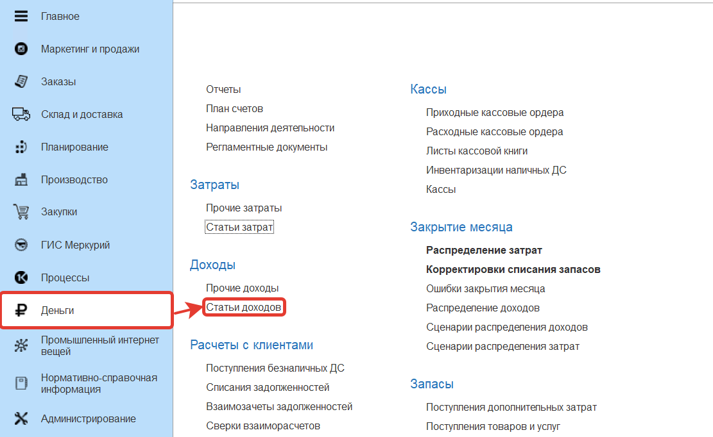Open Распределение затрат in Закрытие месяца
Image resolution: width=713 pixels, height=437 pixels.
pyautogui.click(x=484, y=251)
